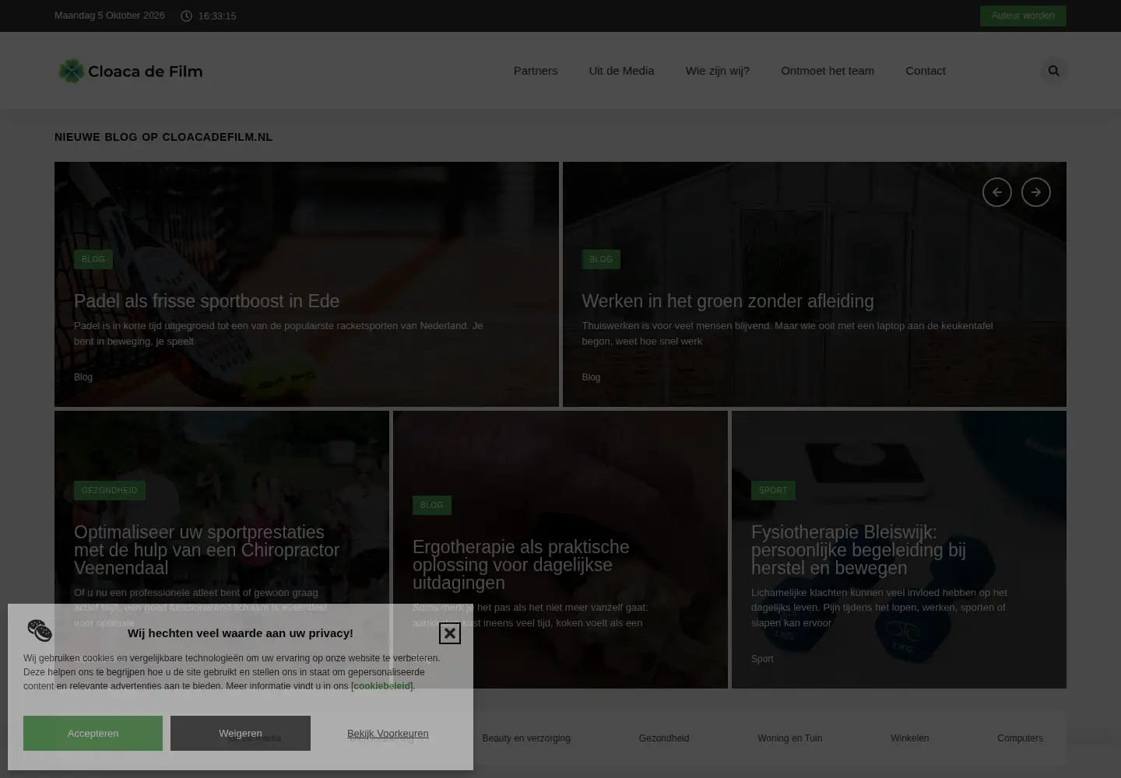Go to the previous slide with the left arrow

click(997, 192)
